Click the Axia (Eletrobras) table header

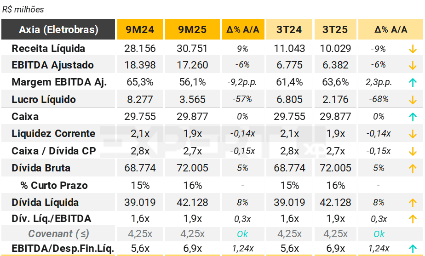coord(58,30)
